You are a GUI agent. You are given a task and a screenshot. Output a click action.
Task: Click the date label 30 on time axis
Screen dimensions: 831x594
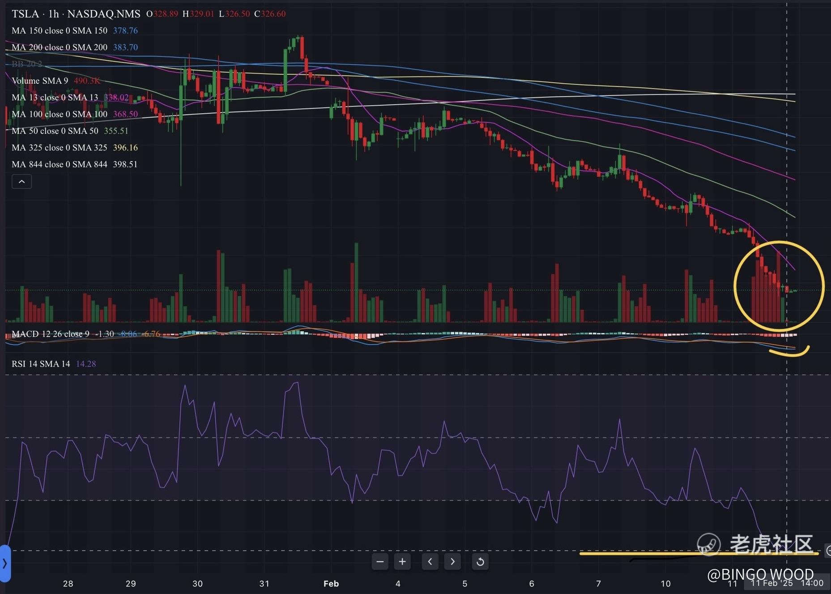(x=197, y=584)
